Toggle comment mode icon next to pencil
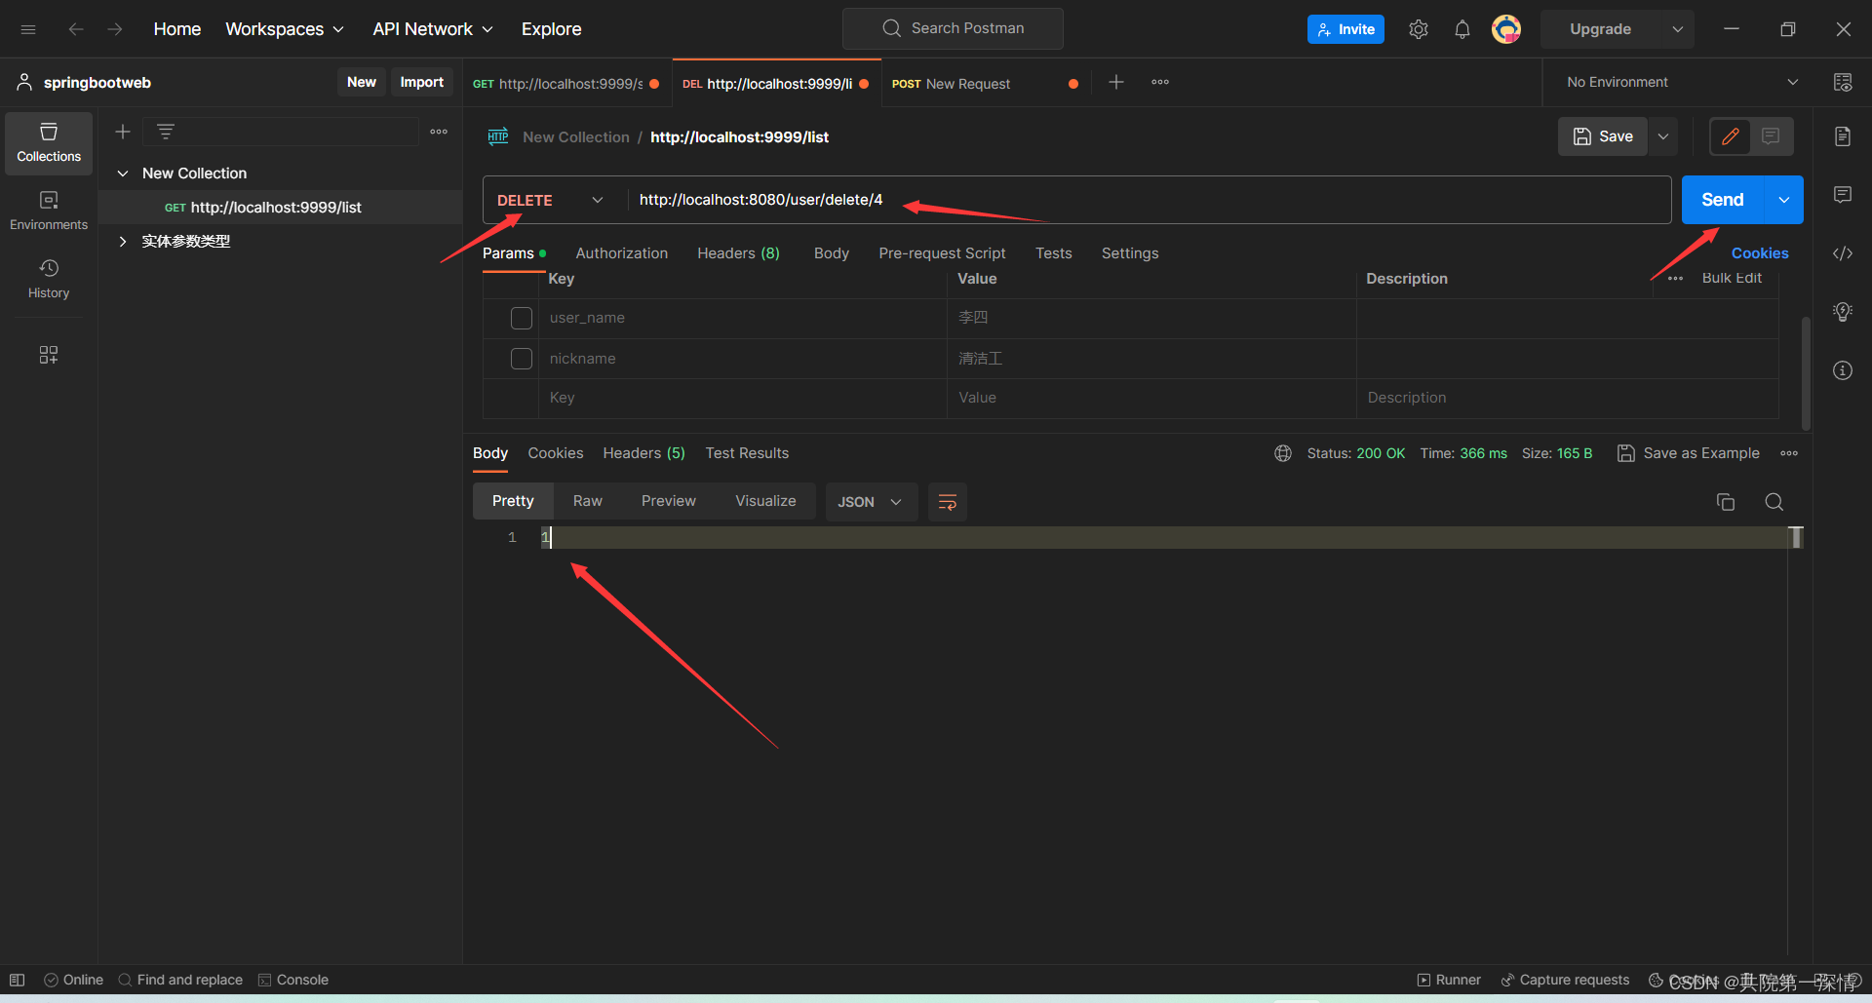 (x=1772, y=136)
